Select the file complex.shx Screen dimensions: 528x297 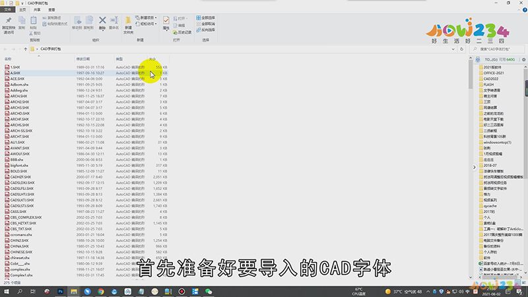click(x=20, y=269)
